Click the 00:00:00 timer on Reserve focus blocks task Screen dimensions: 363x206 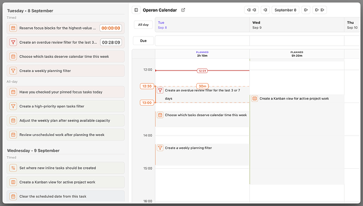[x=110, y=28]
